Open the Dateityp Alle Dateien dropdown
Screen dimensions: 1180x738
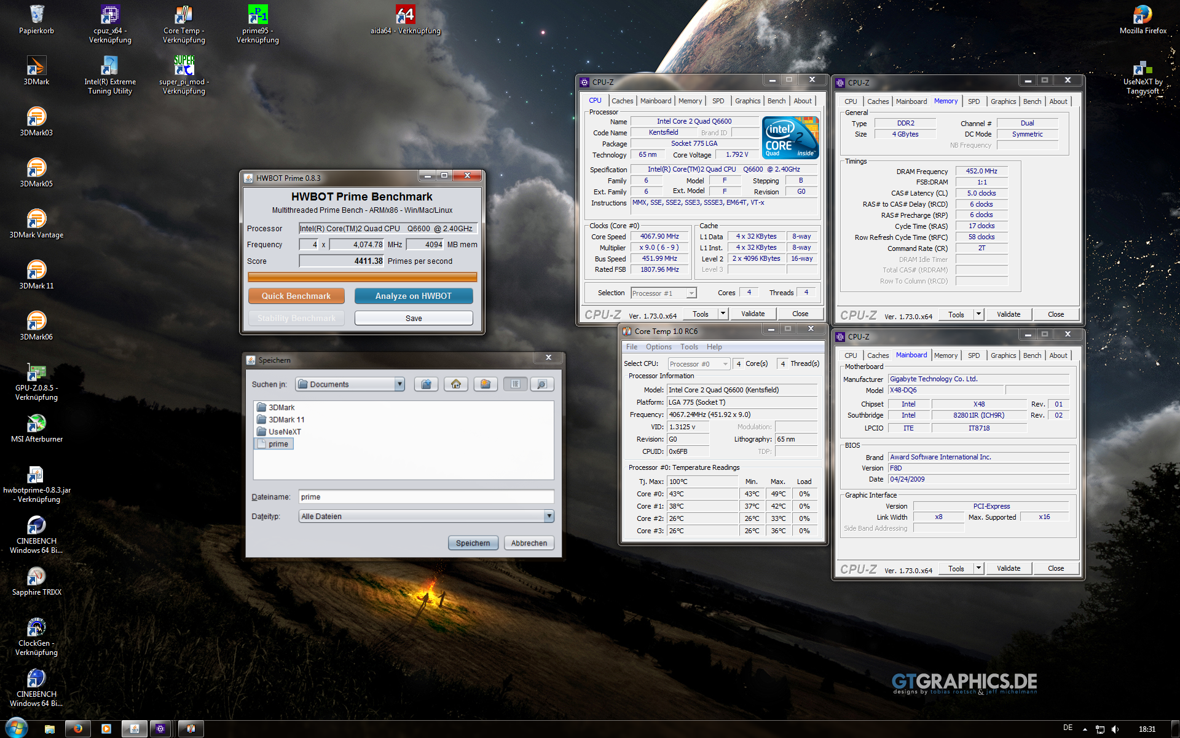pyautogui.click(x=549, y=517)
